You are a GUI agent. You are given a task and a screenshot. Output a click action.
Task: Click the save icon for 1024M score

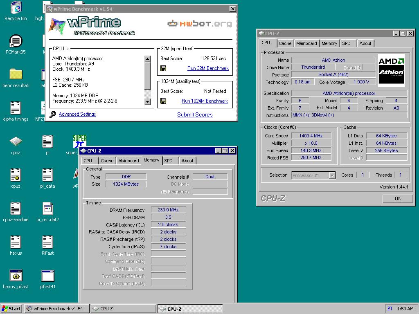[163, 101]
